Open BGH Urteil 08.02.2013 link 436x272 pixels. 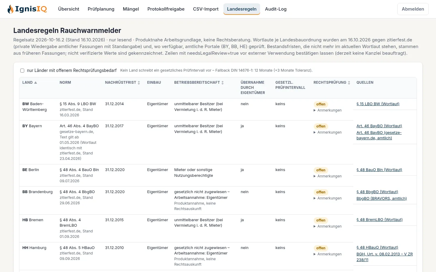[385, 257]
